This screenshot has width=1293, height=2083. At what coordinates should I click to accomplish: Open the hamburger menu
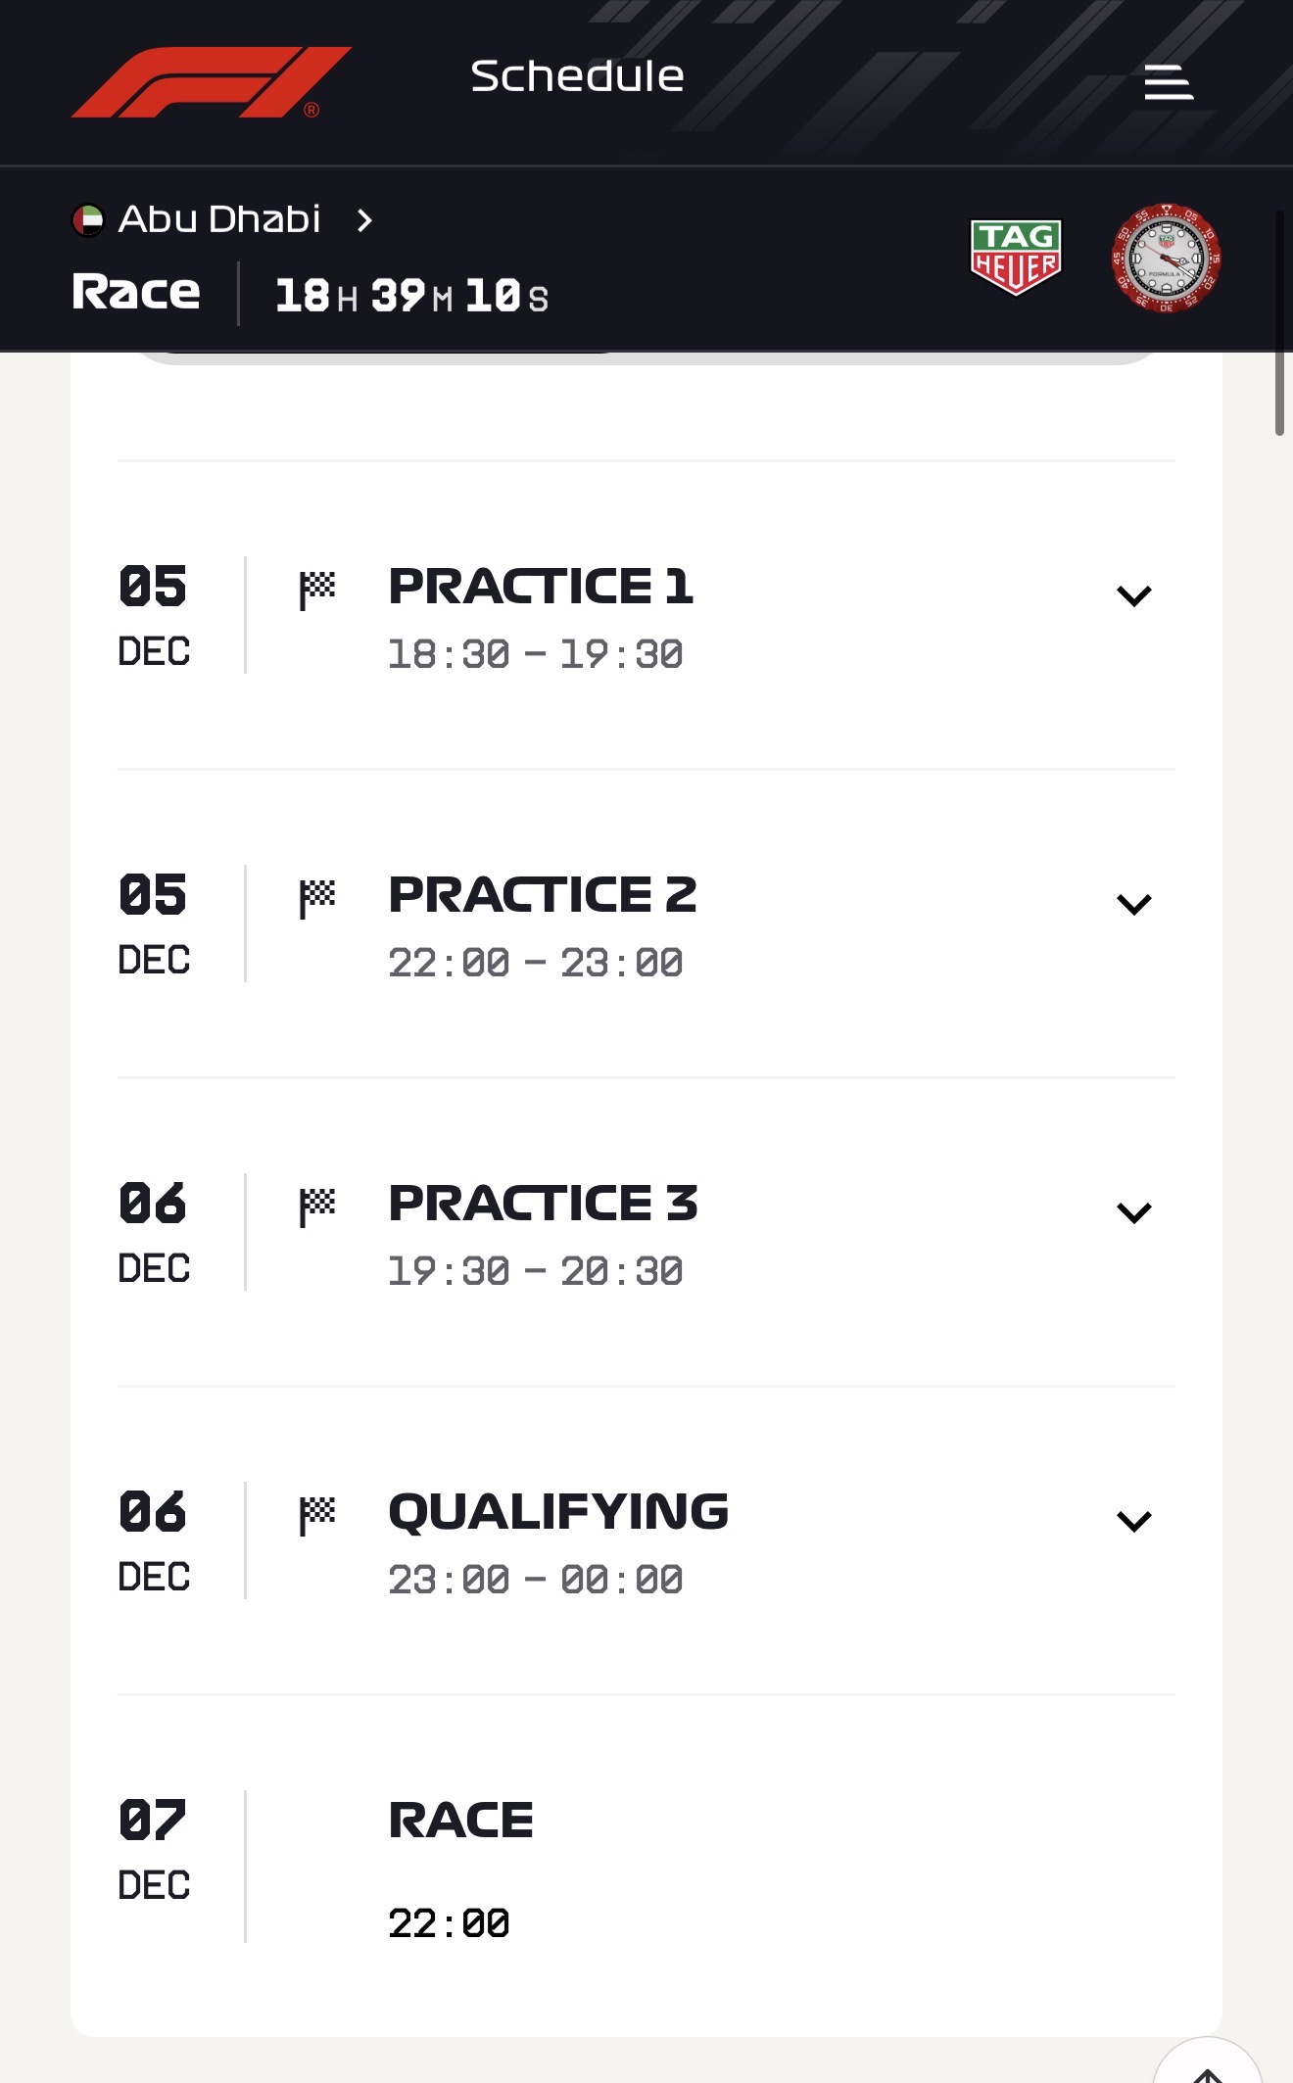(x=1169, y=82)
